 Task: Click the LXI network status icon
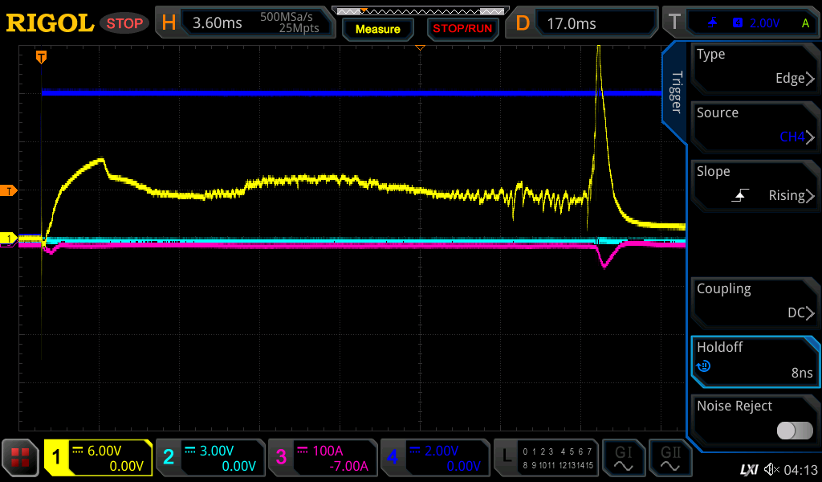748,468
